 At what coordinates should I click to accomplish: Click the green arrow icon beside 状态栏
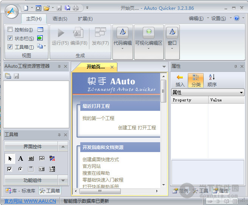pyautogui.click(x=40, y=38)
